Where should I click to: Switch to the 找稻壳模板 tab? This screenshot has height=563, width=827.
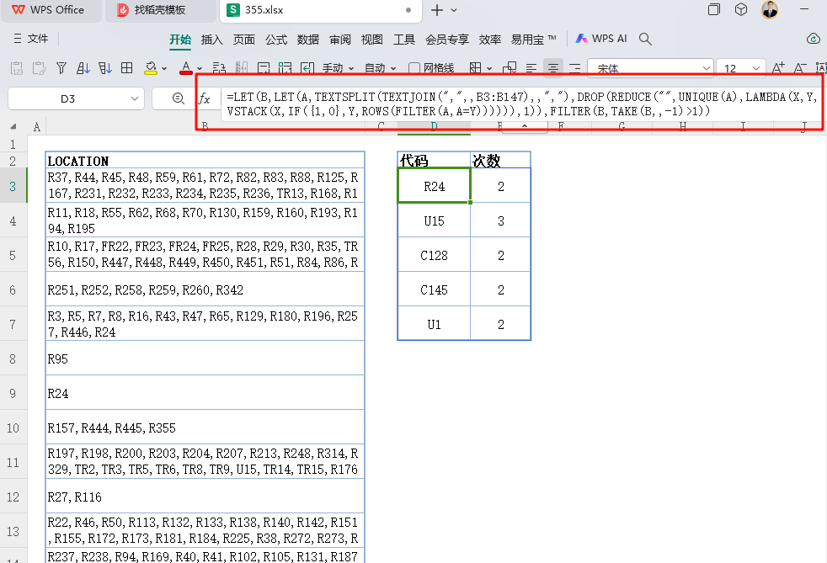click(160, 10)
